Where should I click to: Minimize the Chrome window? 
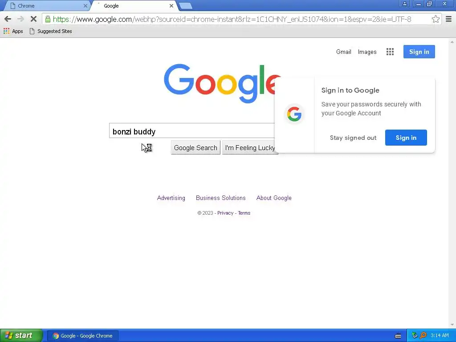click(418, 4)
